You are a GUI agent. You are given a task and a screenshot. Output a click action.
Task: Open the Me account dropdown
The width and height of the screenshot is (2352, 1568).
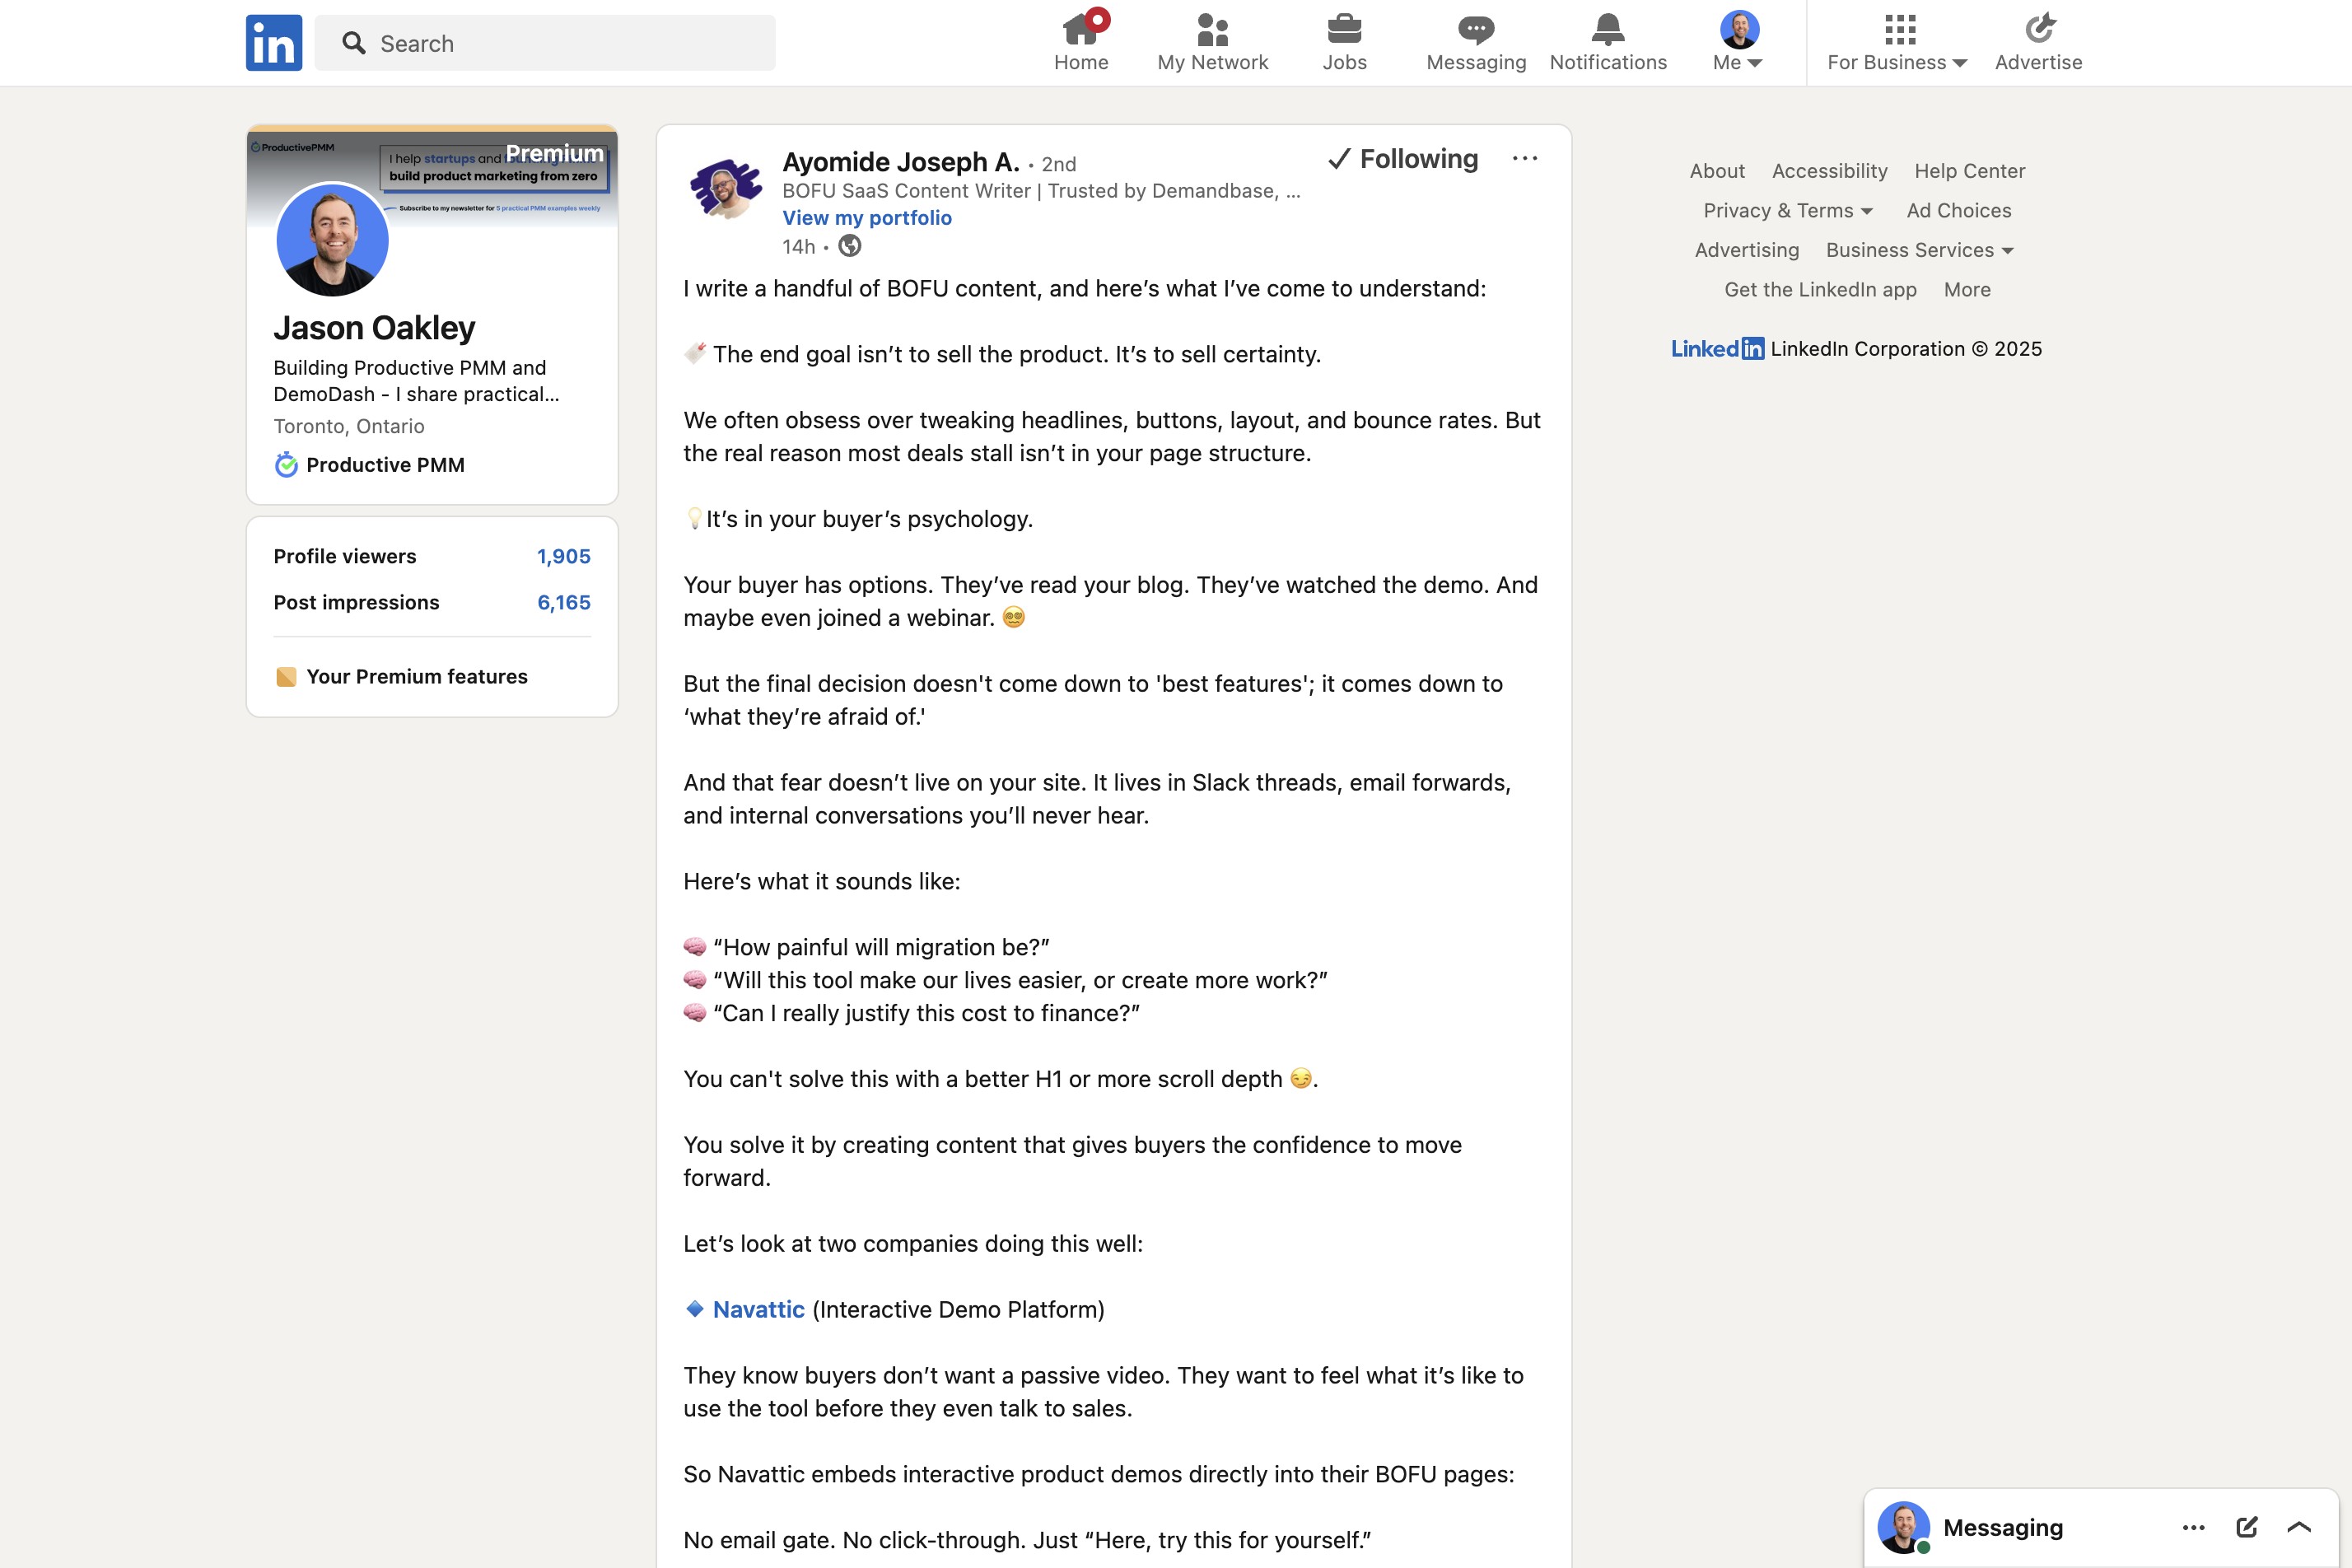pos(1739,42)
